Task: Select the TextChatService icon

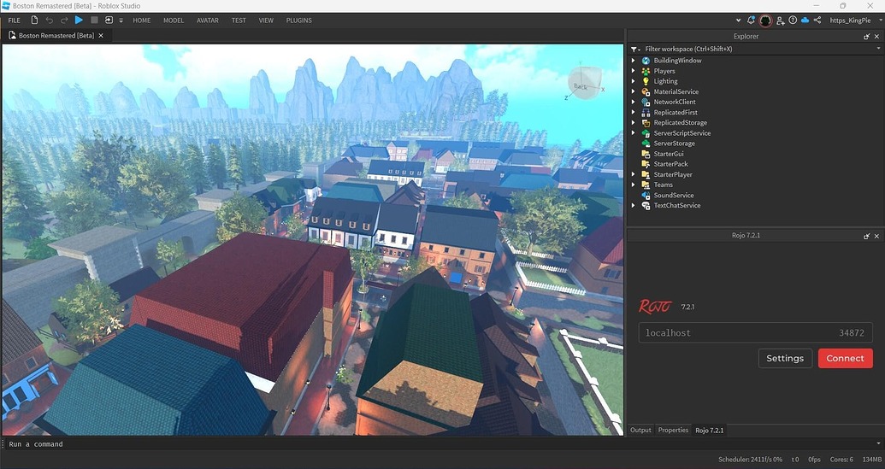Action: (646, 205)
